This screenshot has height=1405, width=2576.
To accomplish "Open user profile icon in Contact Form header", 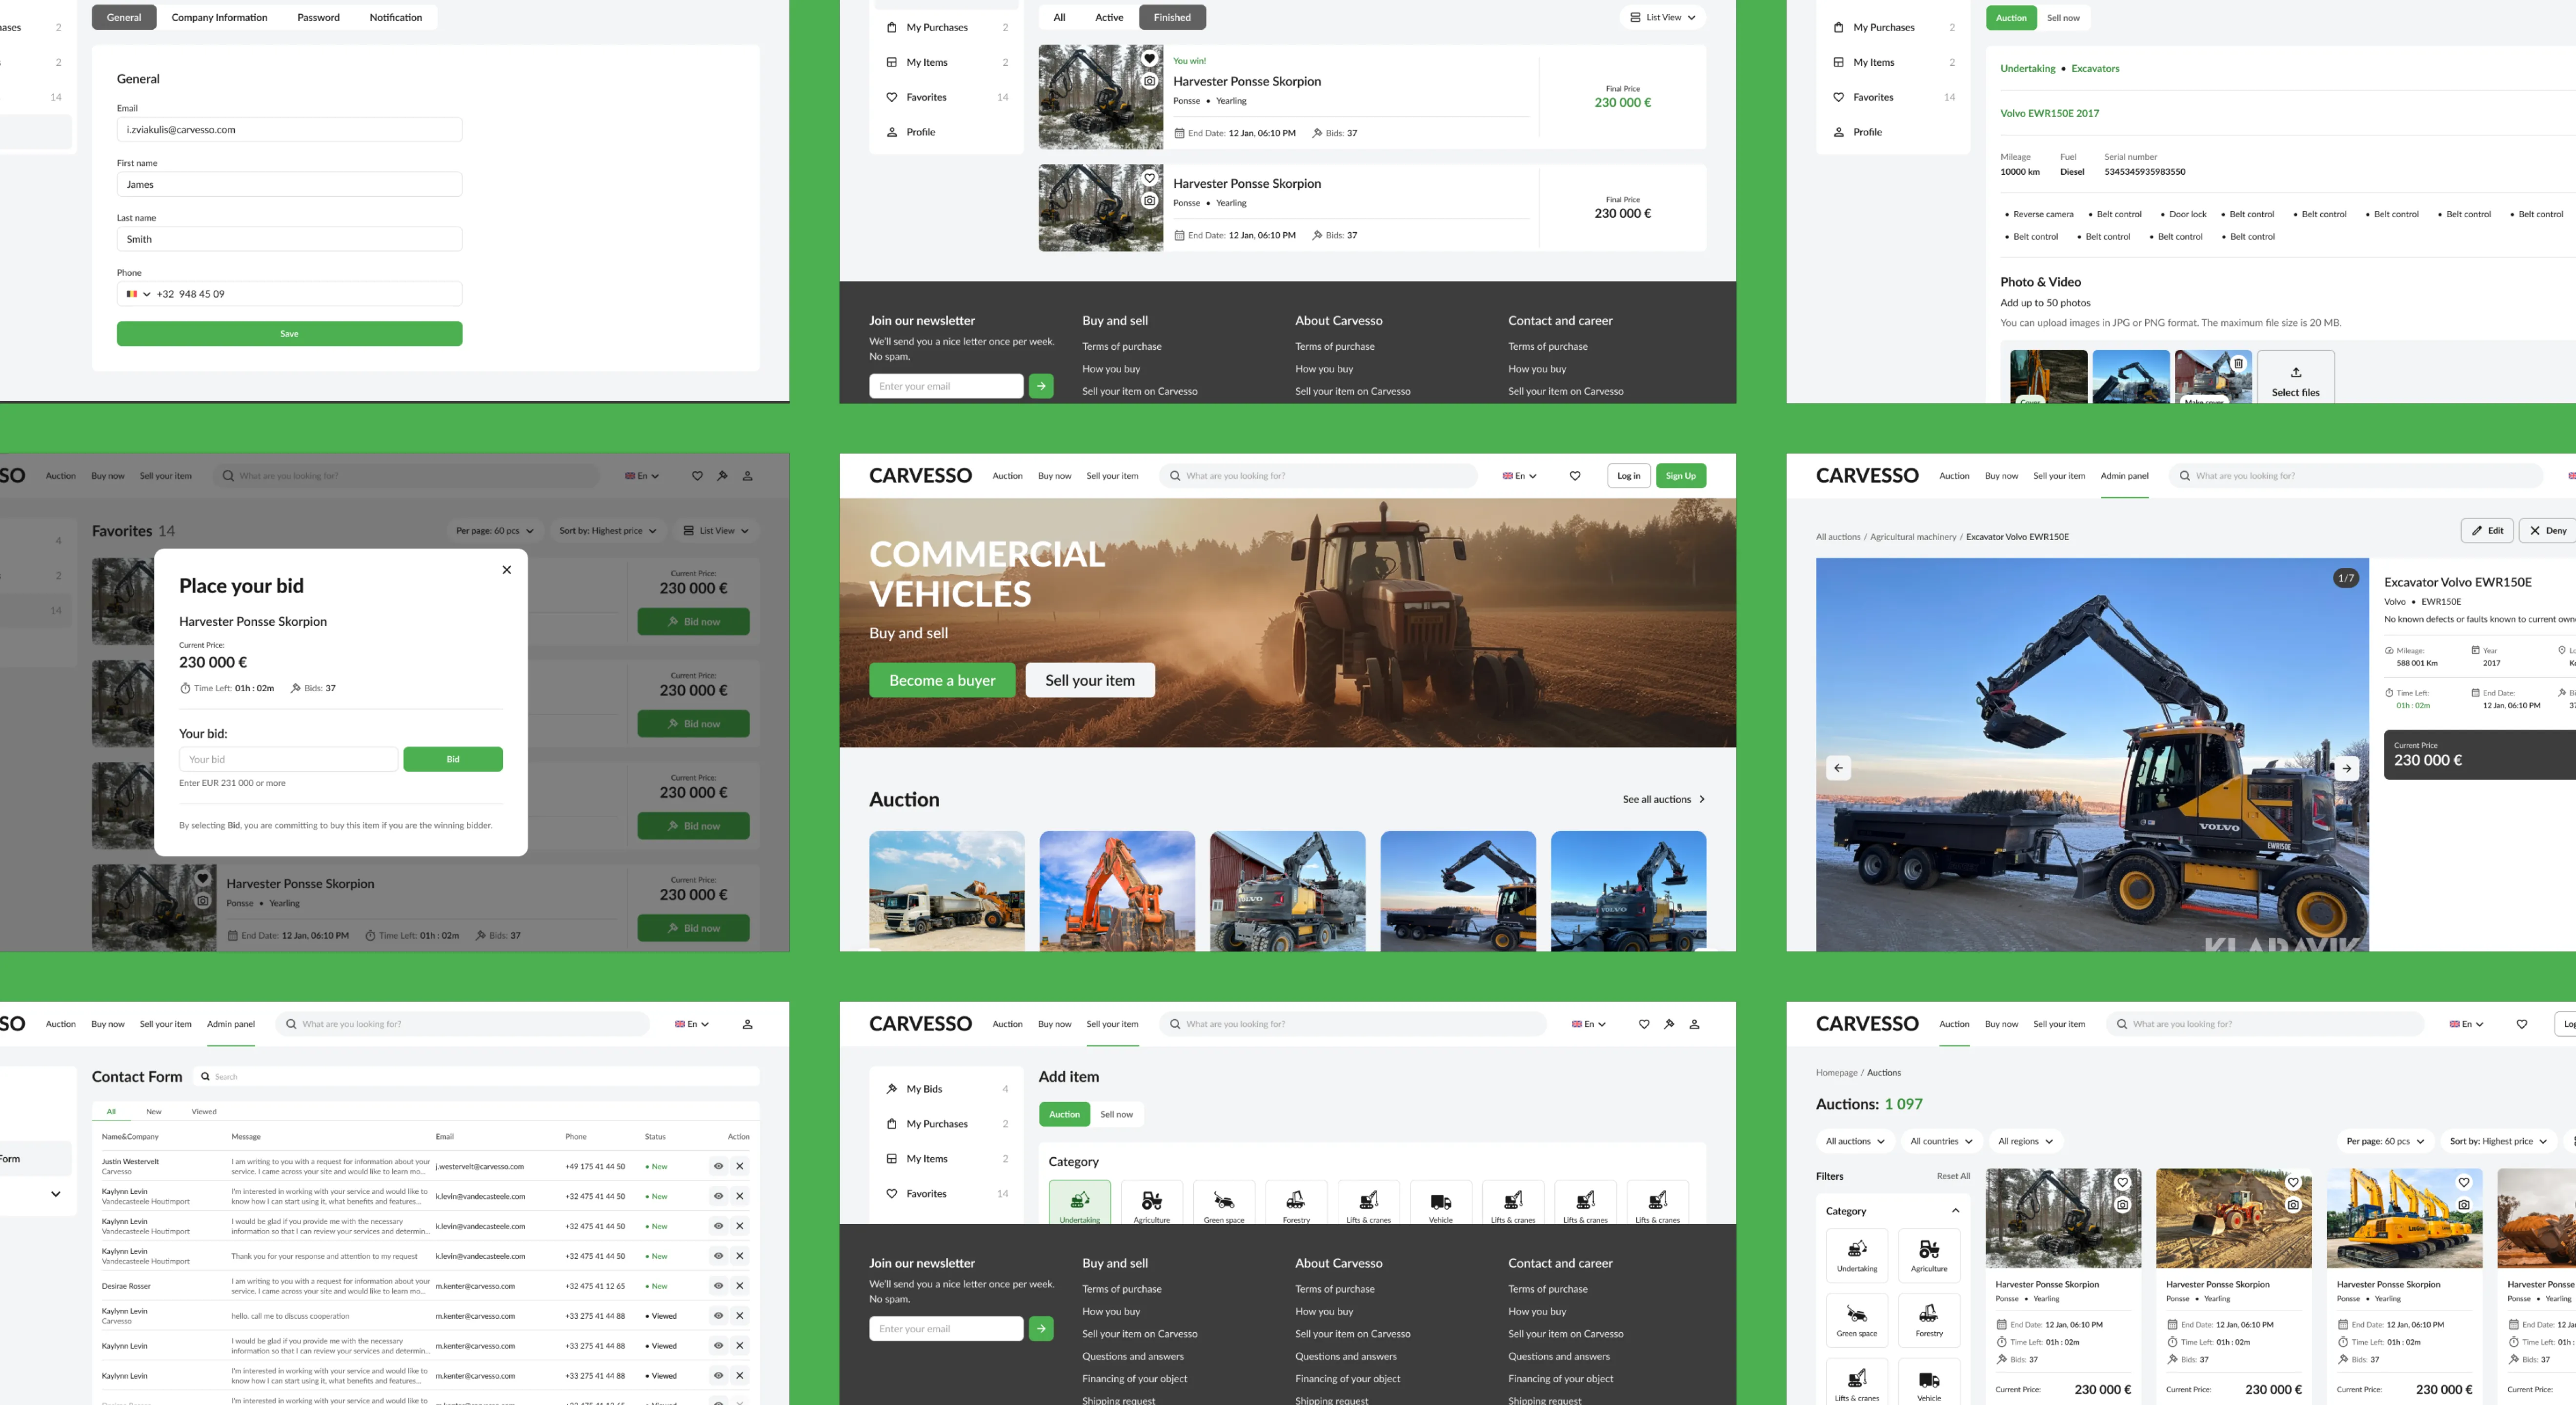I will (747, 1024).
